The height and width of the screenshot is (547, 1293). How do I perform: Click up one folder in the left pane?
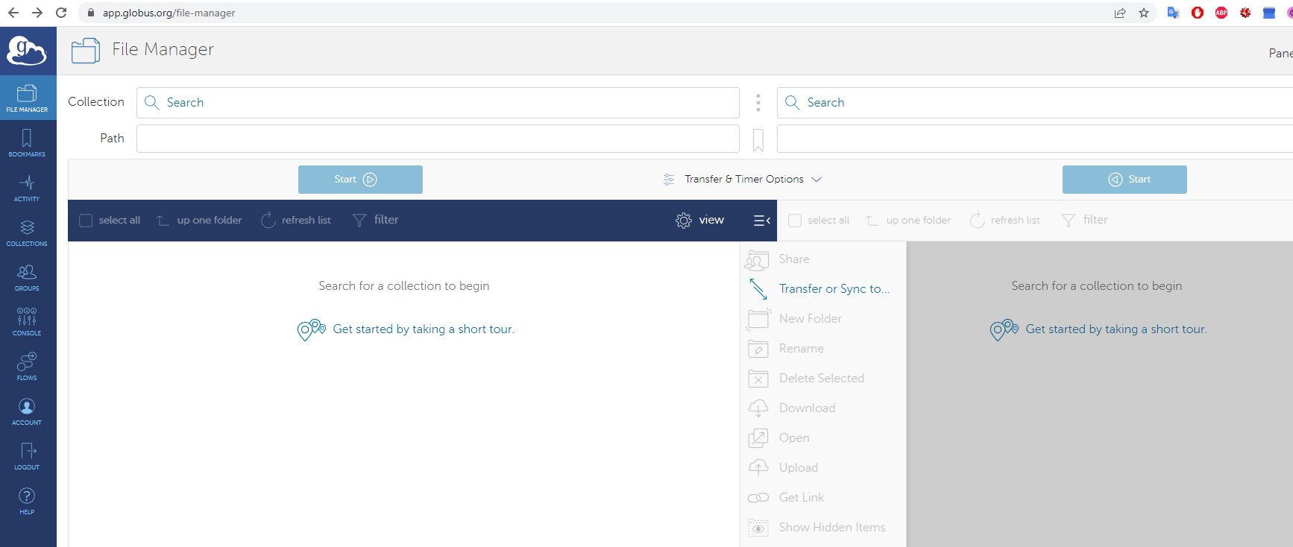point(199,221)
